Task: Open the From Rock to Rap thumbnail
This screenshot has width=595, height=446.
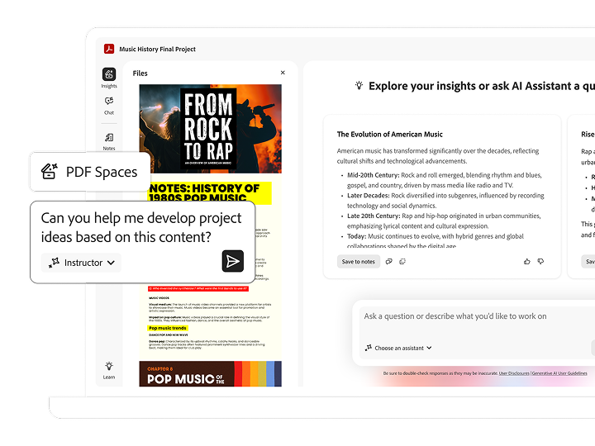Action: coord(210,129)
